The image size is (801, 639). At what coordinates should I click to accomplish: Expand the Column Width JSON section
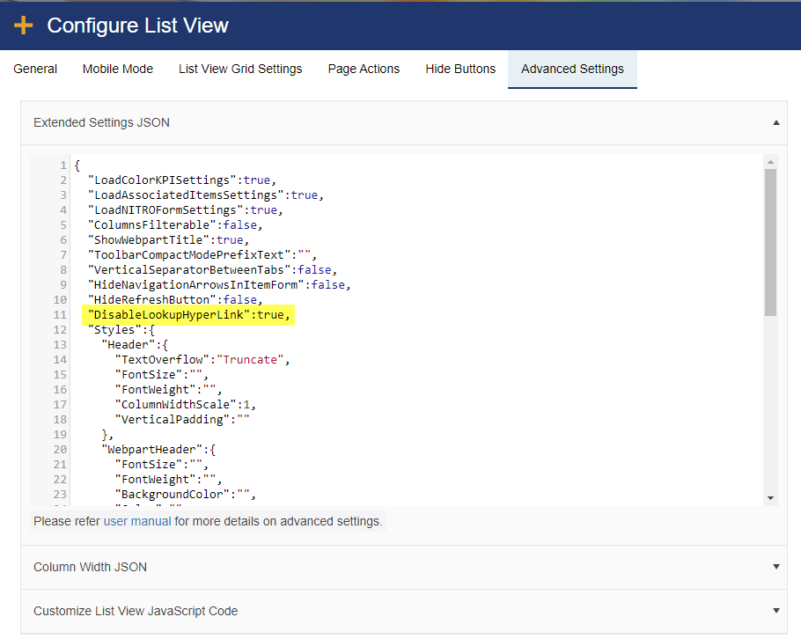(x=776, y=567)
